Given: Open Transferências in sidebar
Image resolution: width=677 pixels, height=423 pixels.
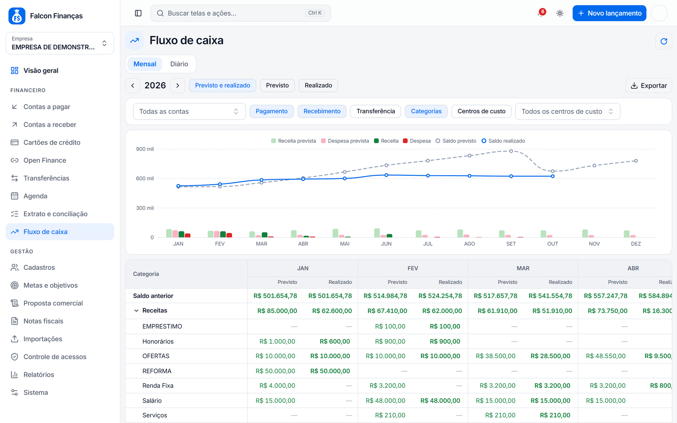Looking at the screenshot, I should coord(60,178).
